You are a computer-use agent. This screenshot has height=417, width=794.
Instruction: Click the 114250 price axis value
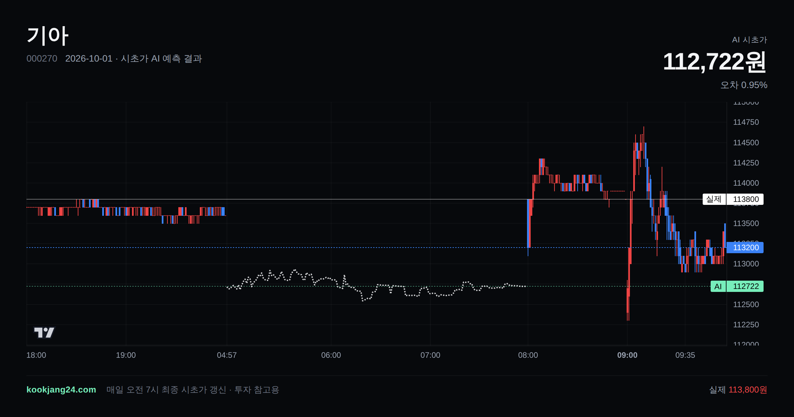click(x=746, y=163)
